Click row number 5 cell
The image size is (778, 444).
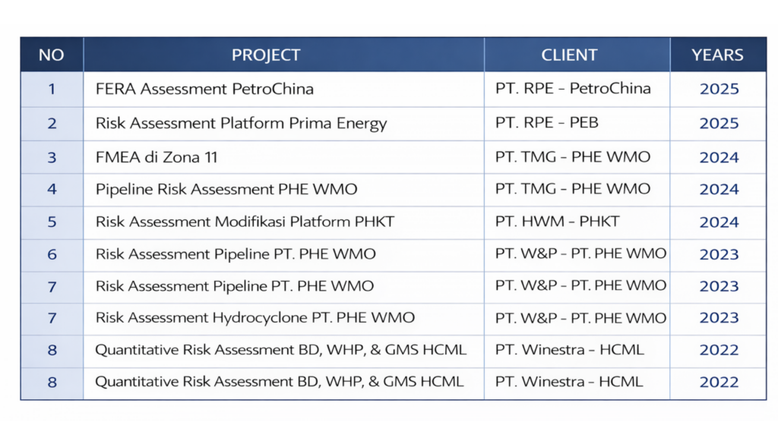pos(52,222)
